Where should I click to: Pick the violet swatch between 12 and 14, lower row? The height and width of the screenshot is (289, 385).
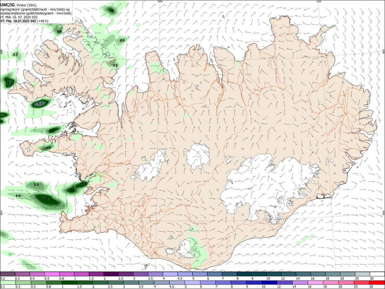[284, 283]
